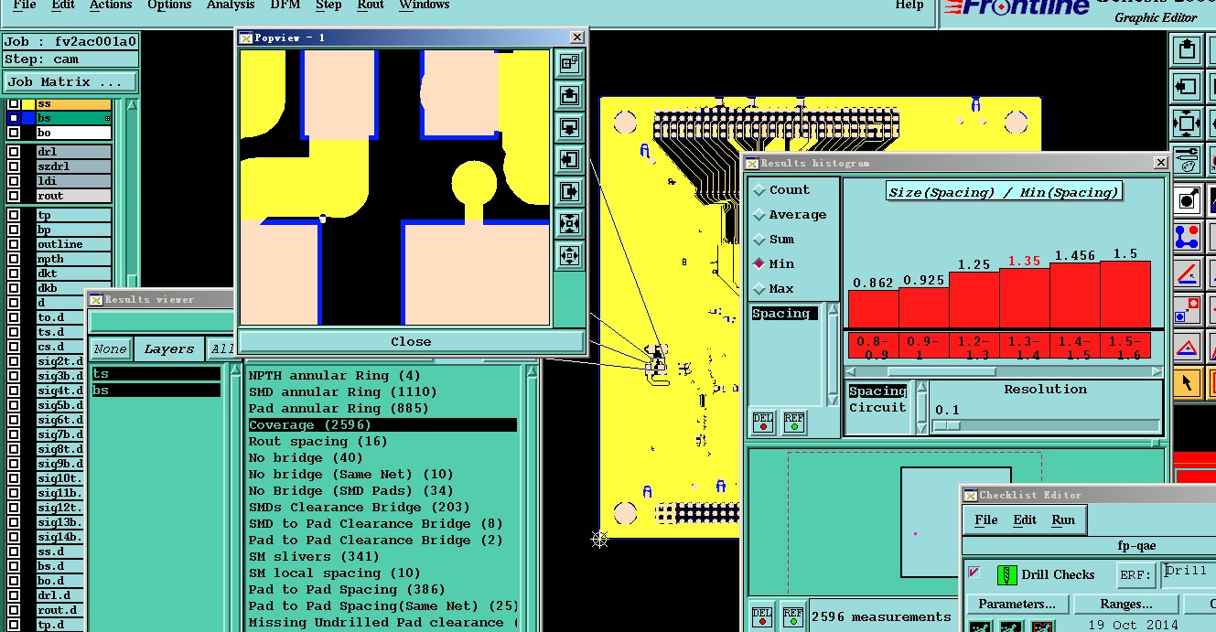Image resolution: width=1216 pixels, height=632 pixels.
Task: Open the File menu in main window
Action: coord(25,5)
